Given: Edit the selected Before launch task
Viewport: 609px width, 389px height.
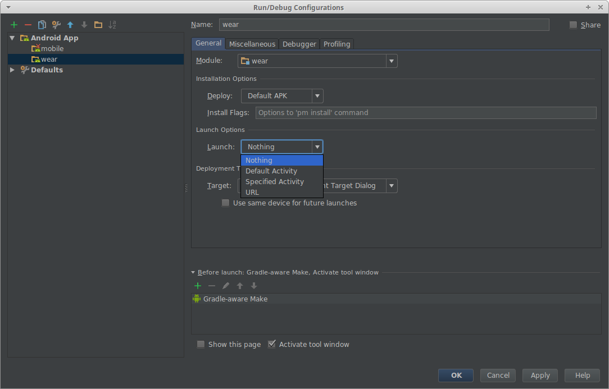Looking at the screenshot, I should [x=226, y=286].
